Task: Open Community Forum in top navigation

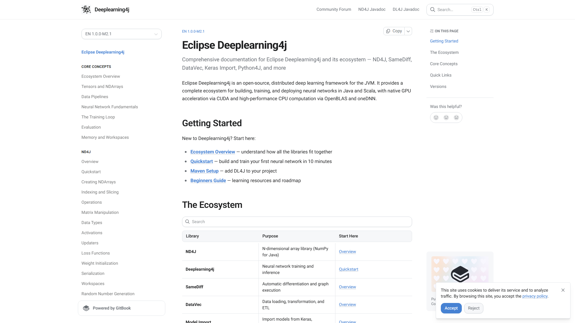Action: pyautogui.click(x=334, y=10)
